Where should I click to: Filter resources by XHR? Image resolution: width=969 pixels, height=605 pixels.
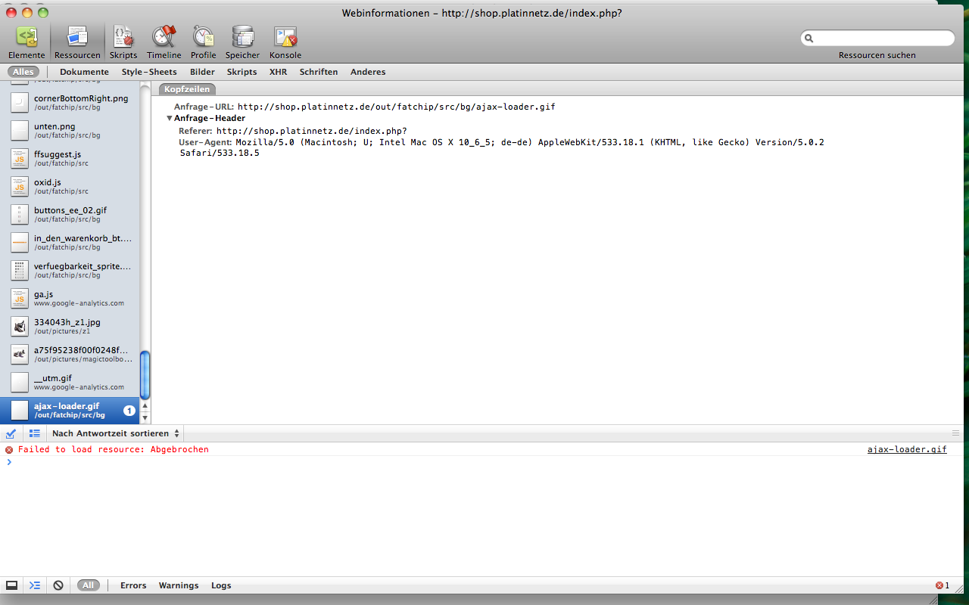click(x=278, y=72)
